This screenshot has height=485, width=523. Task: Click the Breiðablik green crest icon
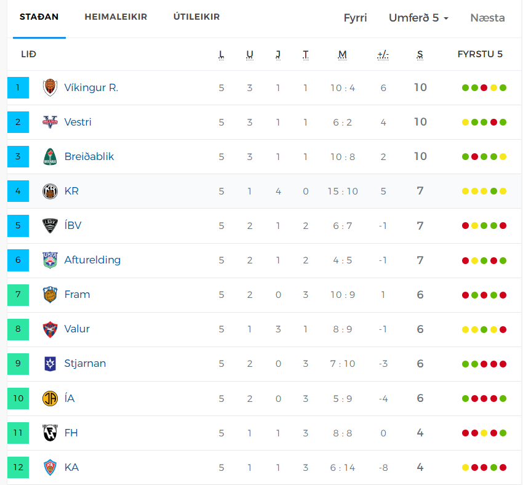[50, 156]
